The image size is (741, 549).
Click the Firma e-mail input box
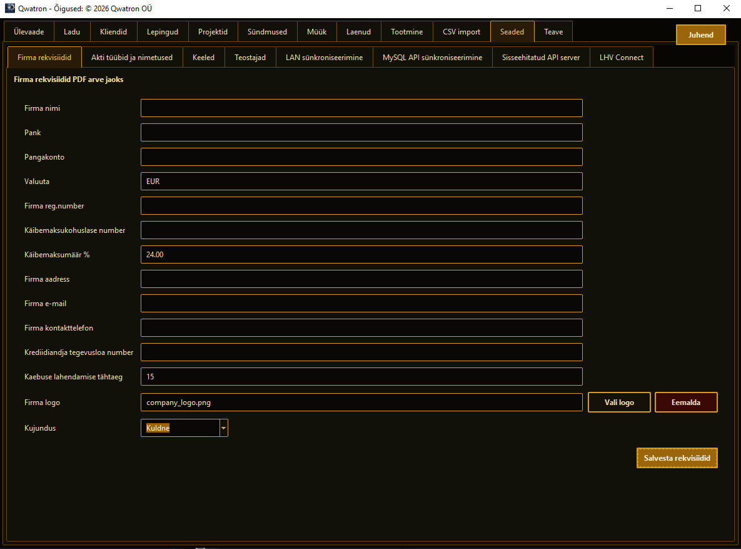tap(361, 304)
